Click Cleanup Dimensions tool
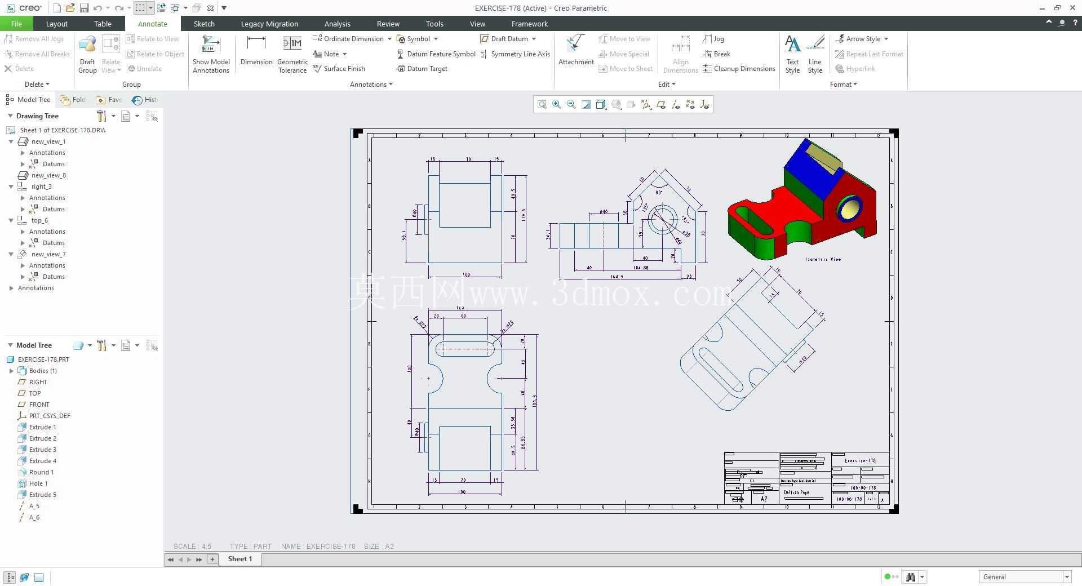Screen dimensions: 1082x586 click(x=739, y=69)
